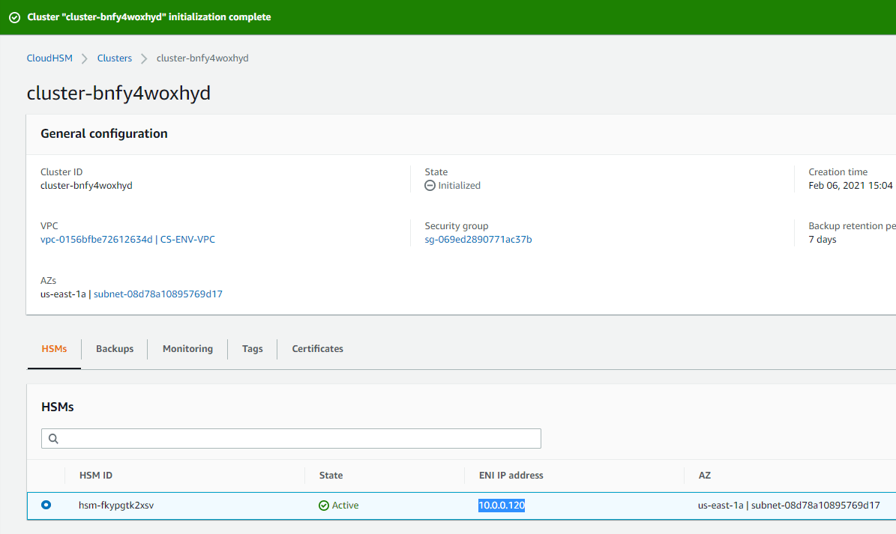This screenshot has width=896, height=534.
Task: Click the success checkmark icon in green banner
Action: [x=14, y=16]
